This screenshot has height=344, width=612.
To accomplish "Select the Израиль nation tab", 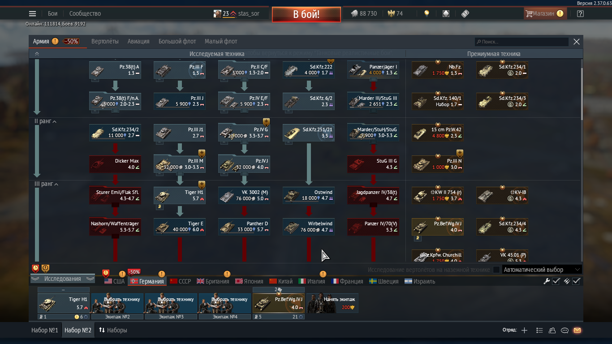I will (420, 281).
